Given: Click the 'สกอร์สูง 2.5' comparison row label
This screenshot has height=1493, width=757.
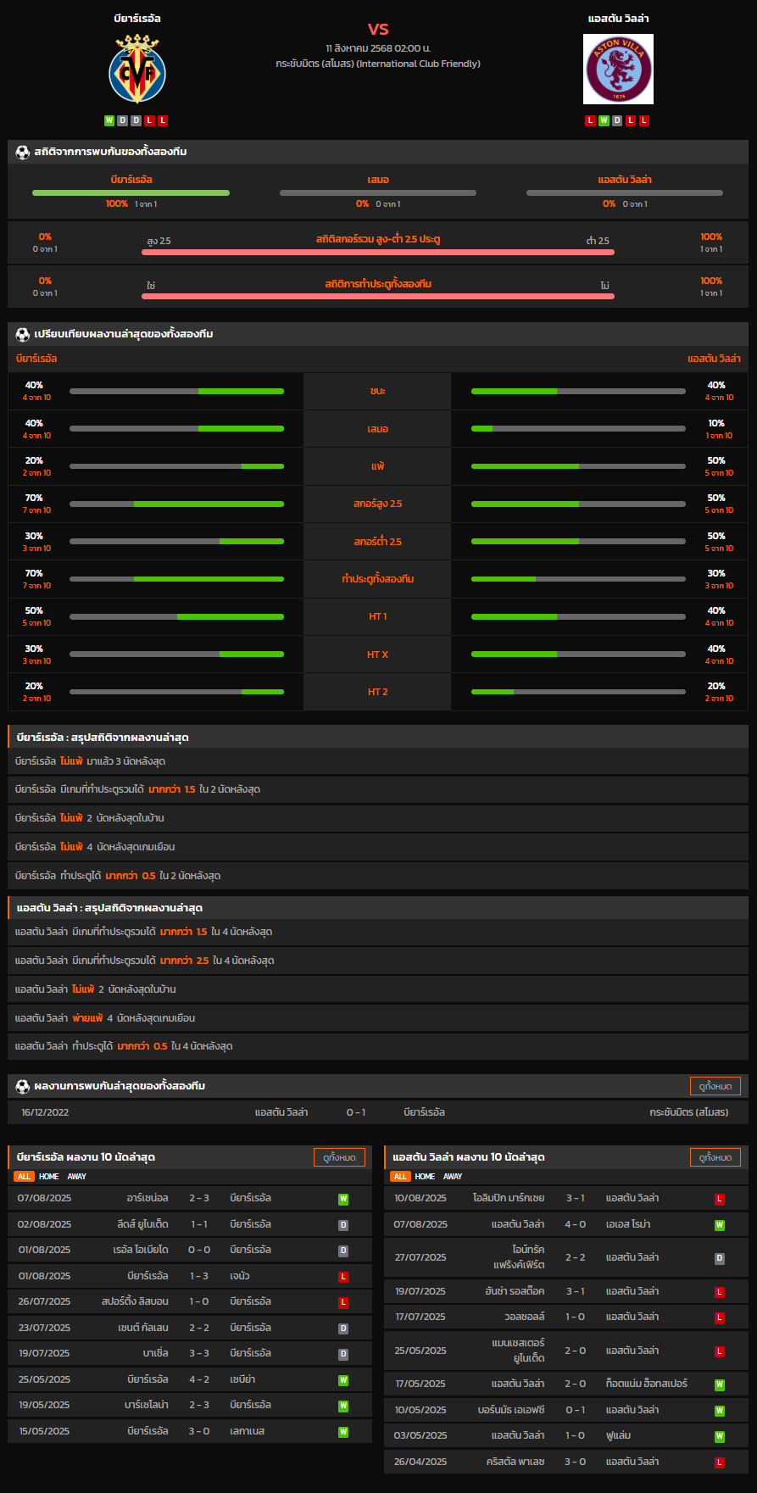Looking at the screenshot, I should click(x=378, y=504).
